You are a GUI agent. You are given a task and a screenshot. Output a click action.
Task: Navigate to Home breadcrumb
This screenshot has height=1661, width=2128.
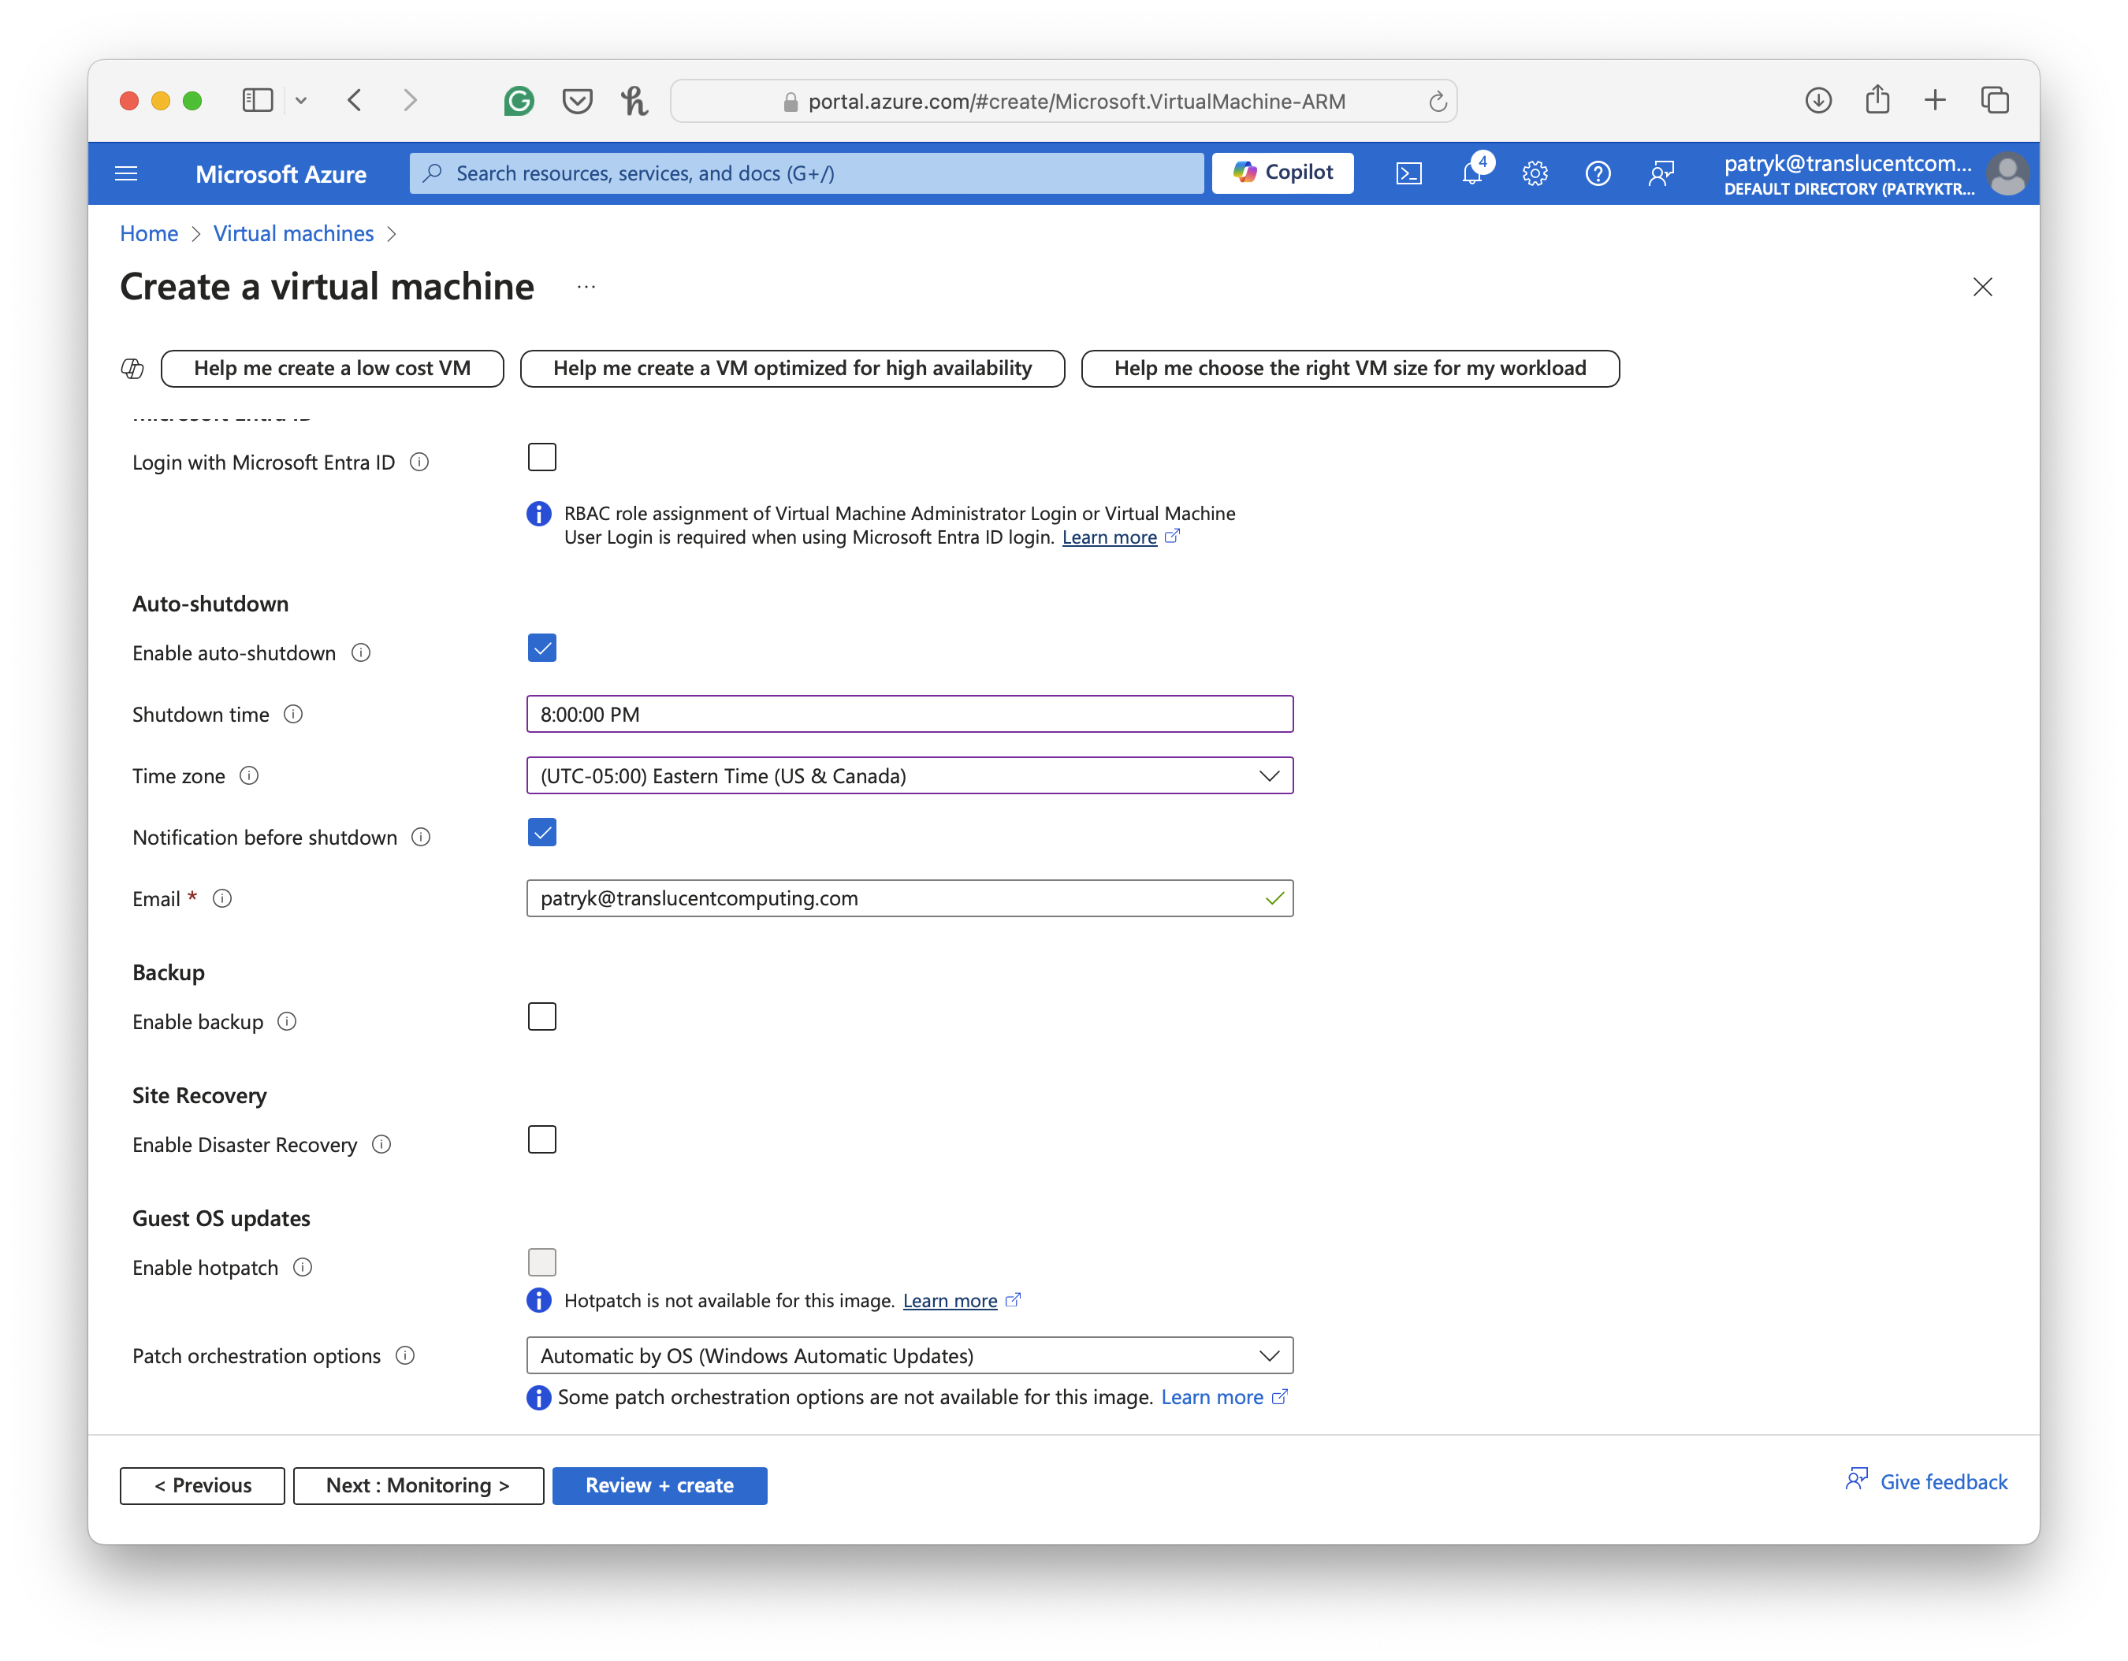(148, 234)
